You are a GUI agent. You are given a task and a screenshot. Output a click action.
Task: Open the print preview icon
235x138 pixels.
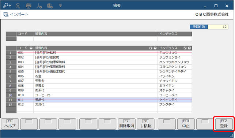18,6
